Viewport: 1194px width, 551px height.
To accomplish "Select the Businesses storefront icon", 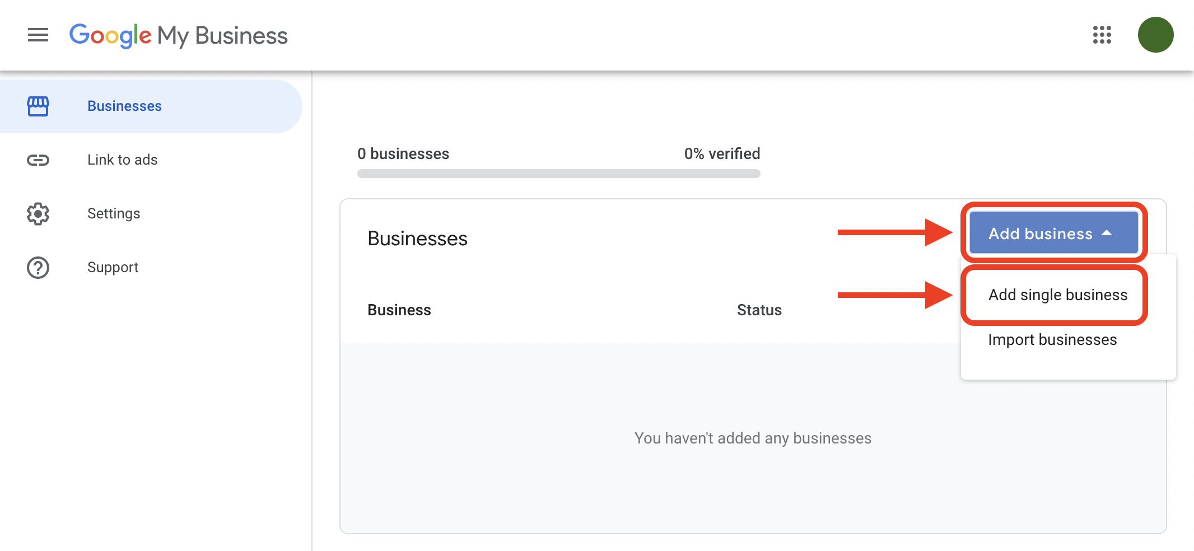I will [38, 105].
